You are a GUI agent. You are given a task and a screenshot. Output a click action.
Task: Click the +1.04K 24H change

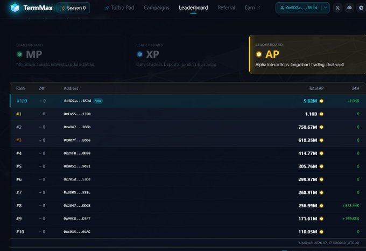click(353, 101)
